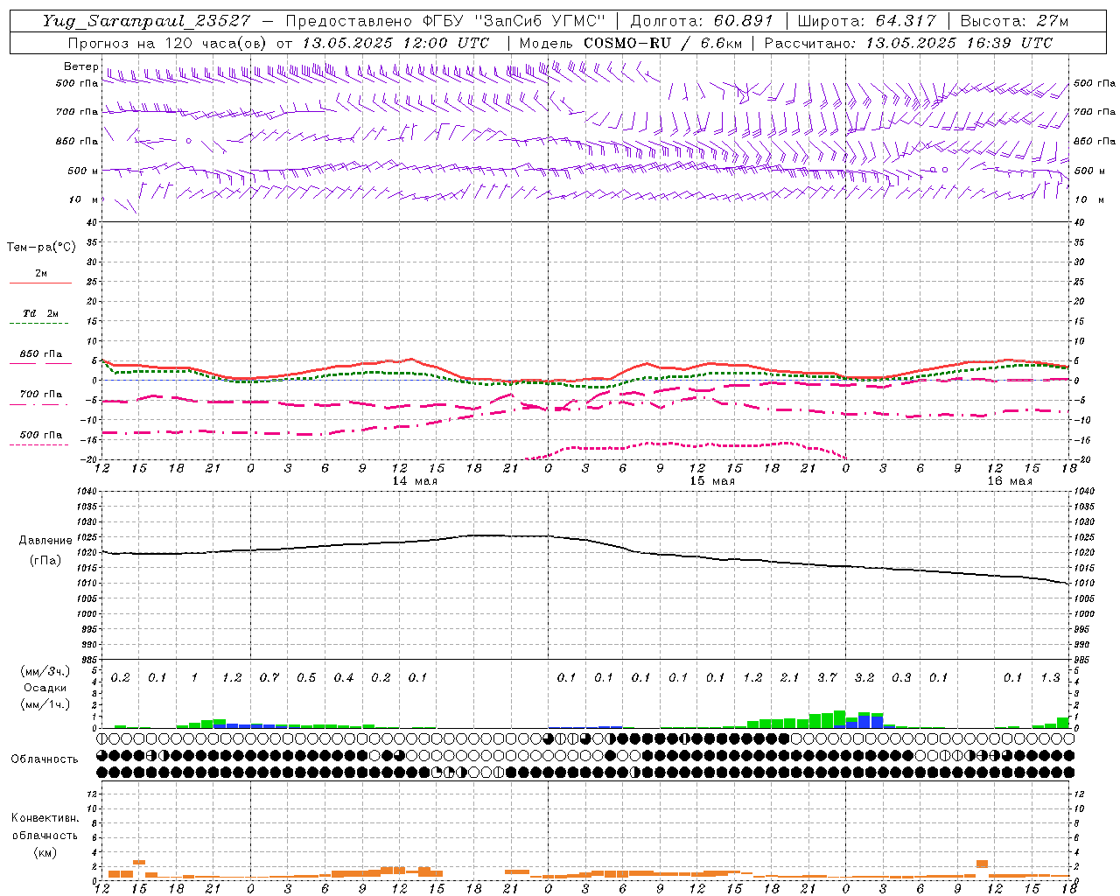
Task: Click the 0.7 precipitation total
Action: [x=269, y=677]
